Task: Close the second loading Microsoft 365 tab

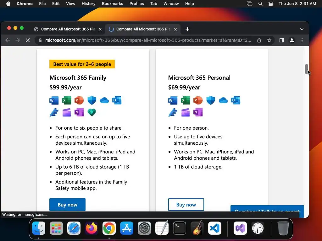Action: [175, 29]
